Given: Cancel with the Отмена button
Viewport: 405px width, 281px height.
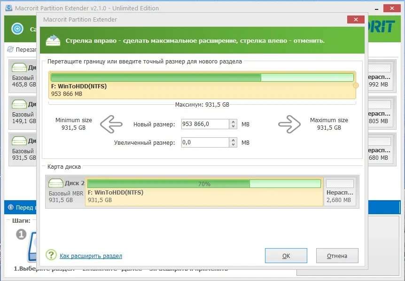Looking at the screenshot, I should [337, 256].
